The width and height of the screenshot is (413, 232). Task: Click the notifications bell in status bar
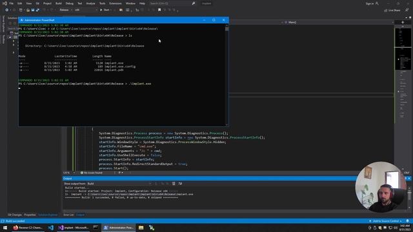click(407, 221)
